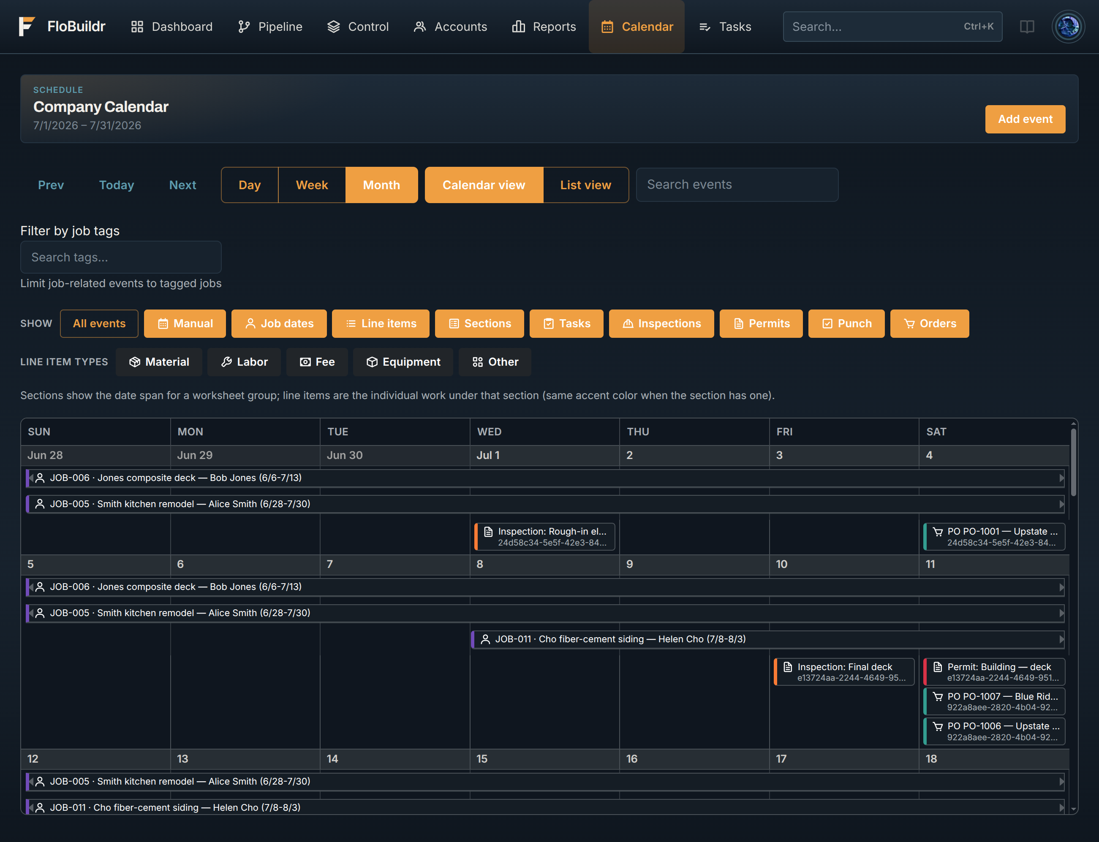The width and height of the screenshot is (1099, 842).
Task: Click the scrollbar down arrow in calendar
Action: (1073, 808)
